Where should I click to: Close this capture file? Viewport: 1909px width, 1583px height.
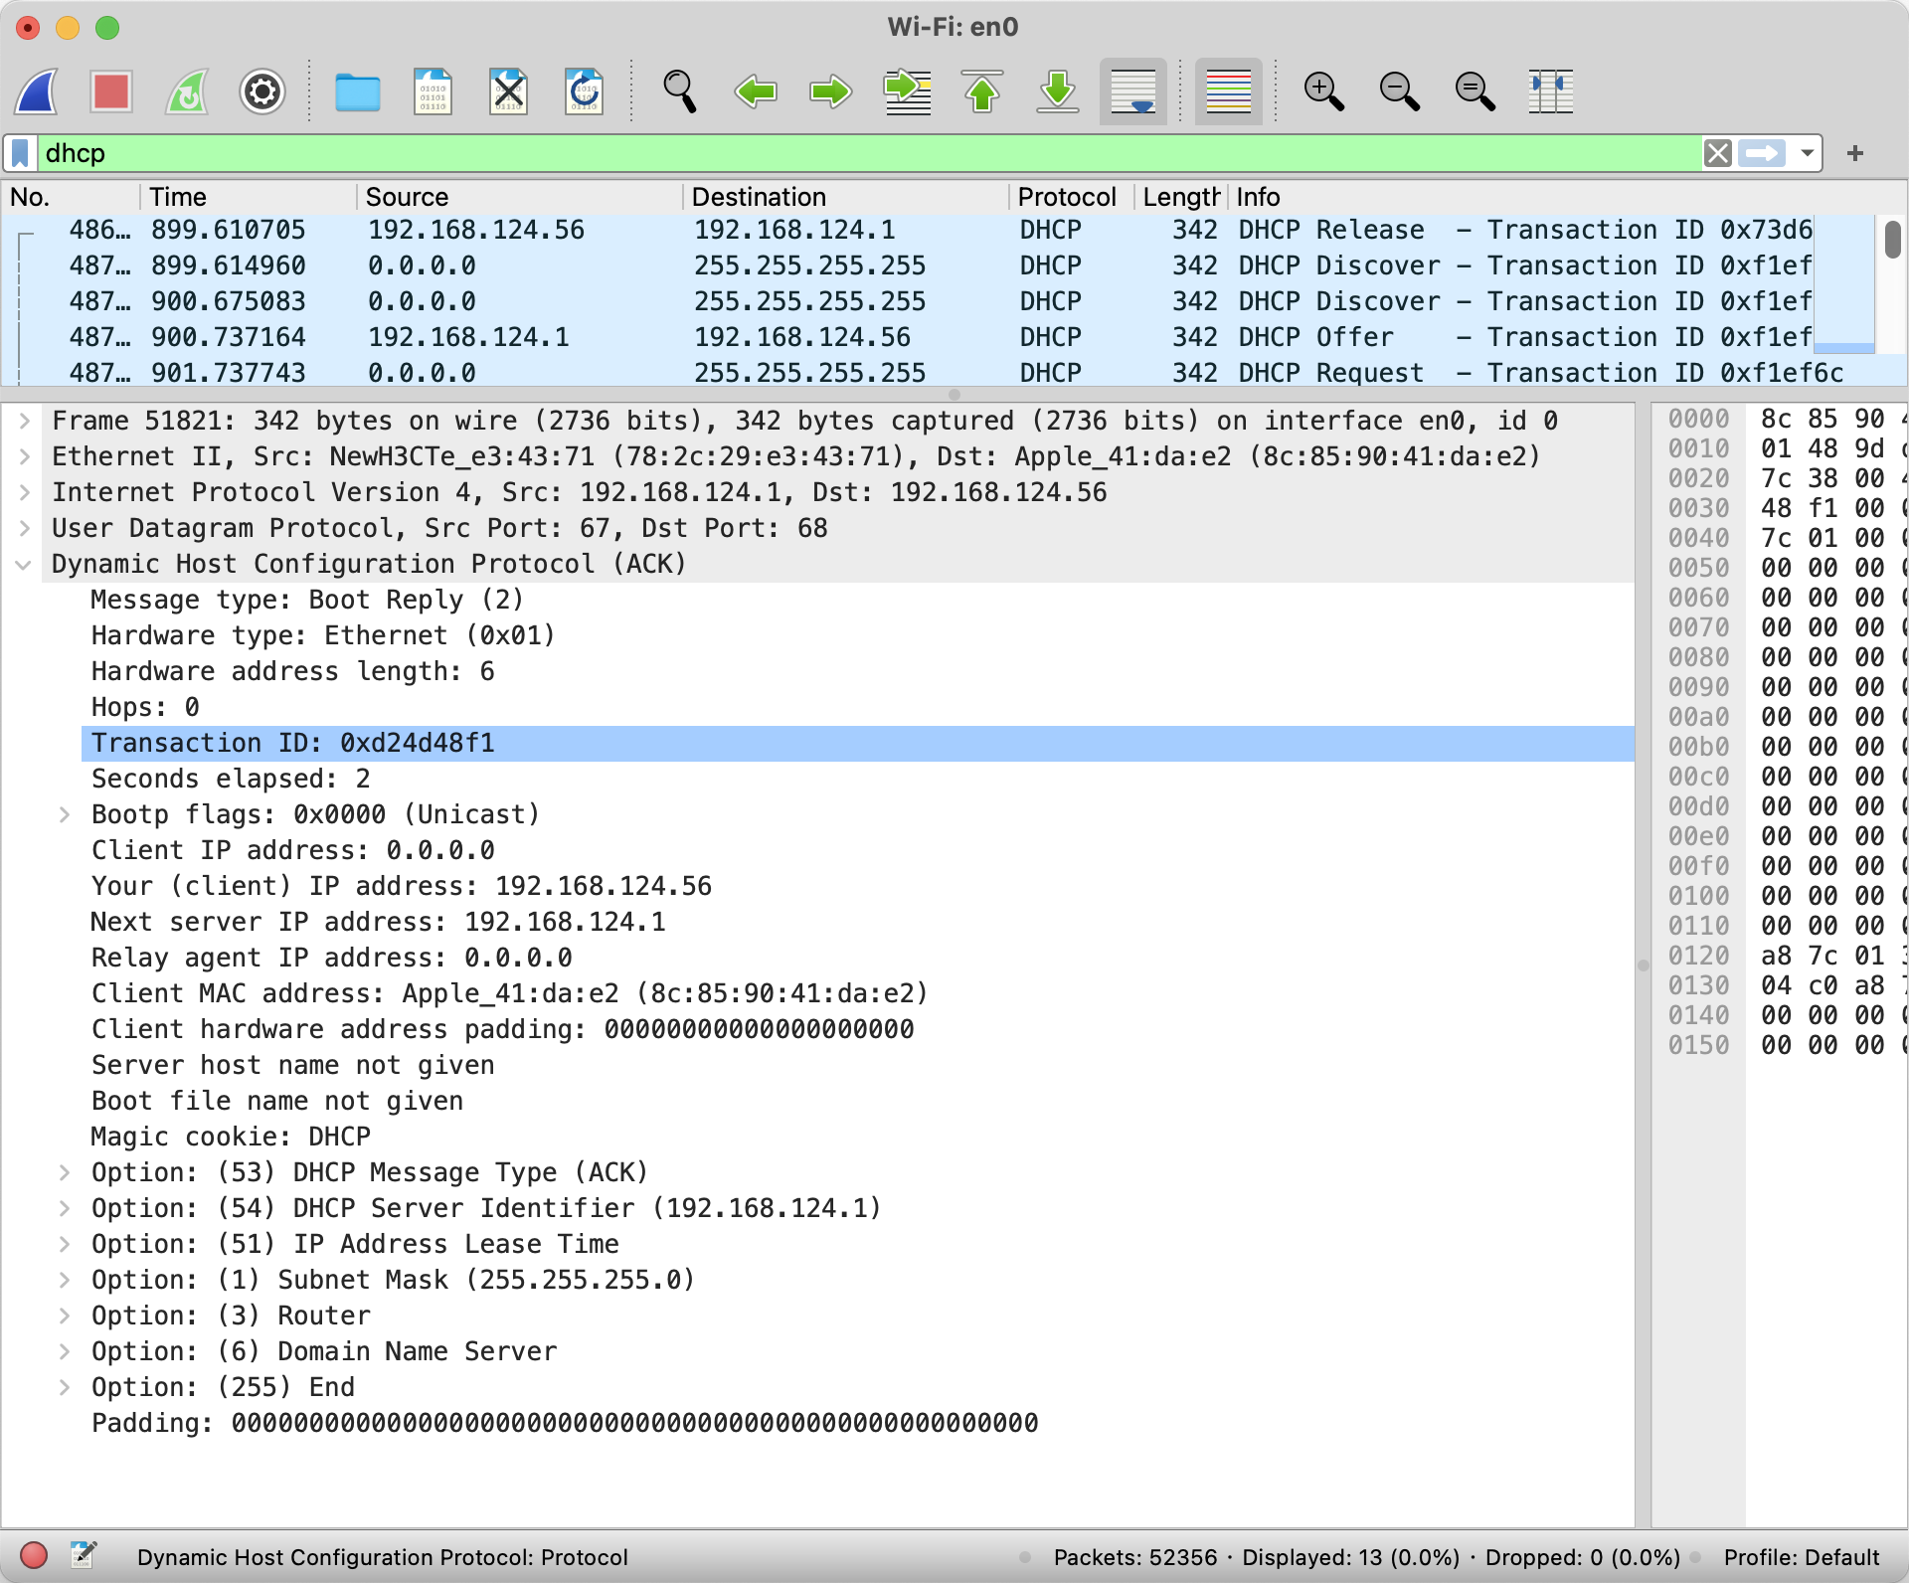click(x=508, y=91)
